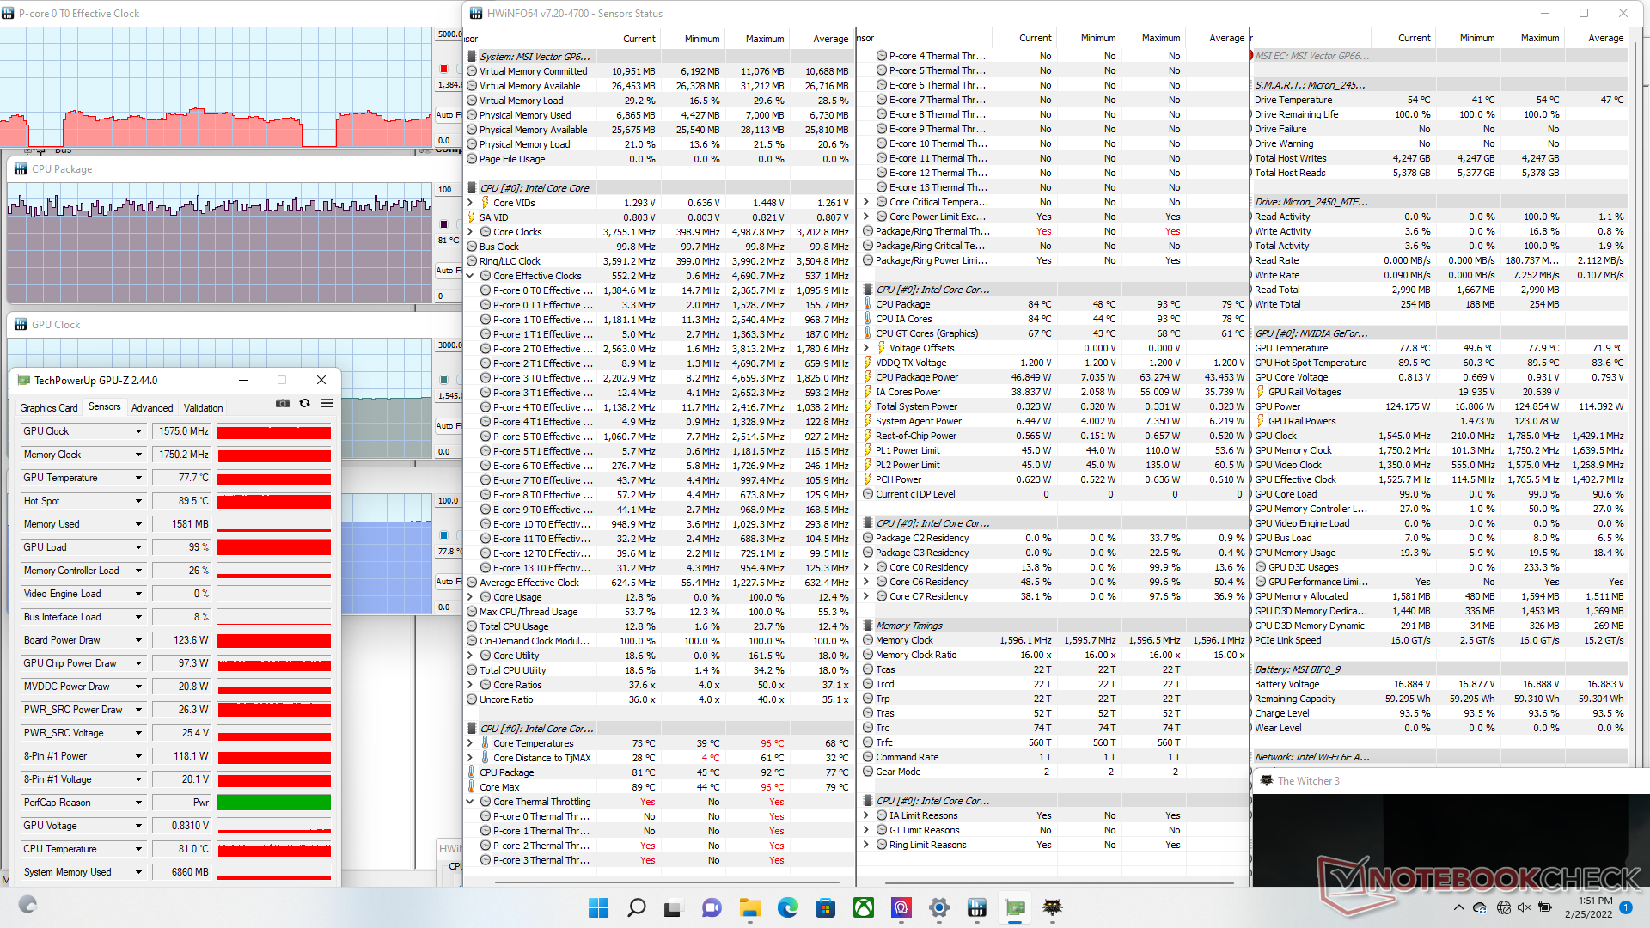Select the GPU Hot Spot Temperature row
1650x928 pixels.
(x=1440, y=363)
